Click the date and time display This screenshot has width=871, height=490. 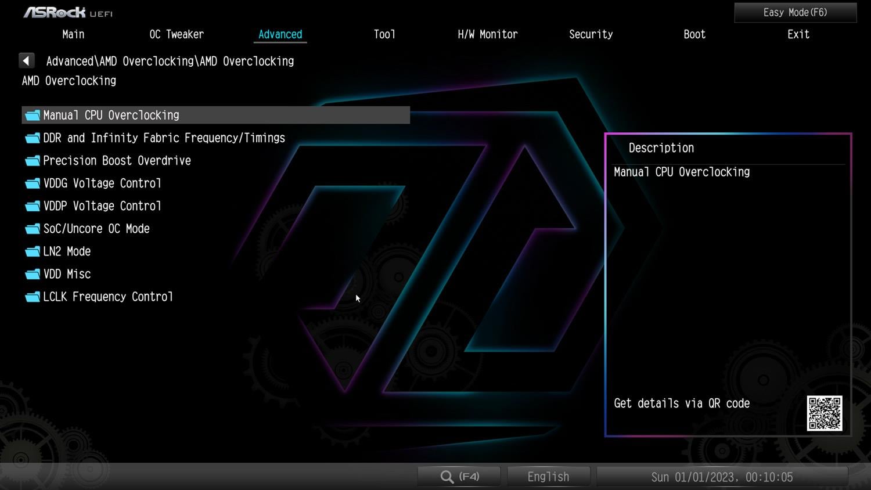tap(722, 477)
